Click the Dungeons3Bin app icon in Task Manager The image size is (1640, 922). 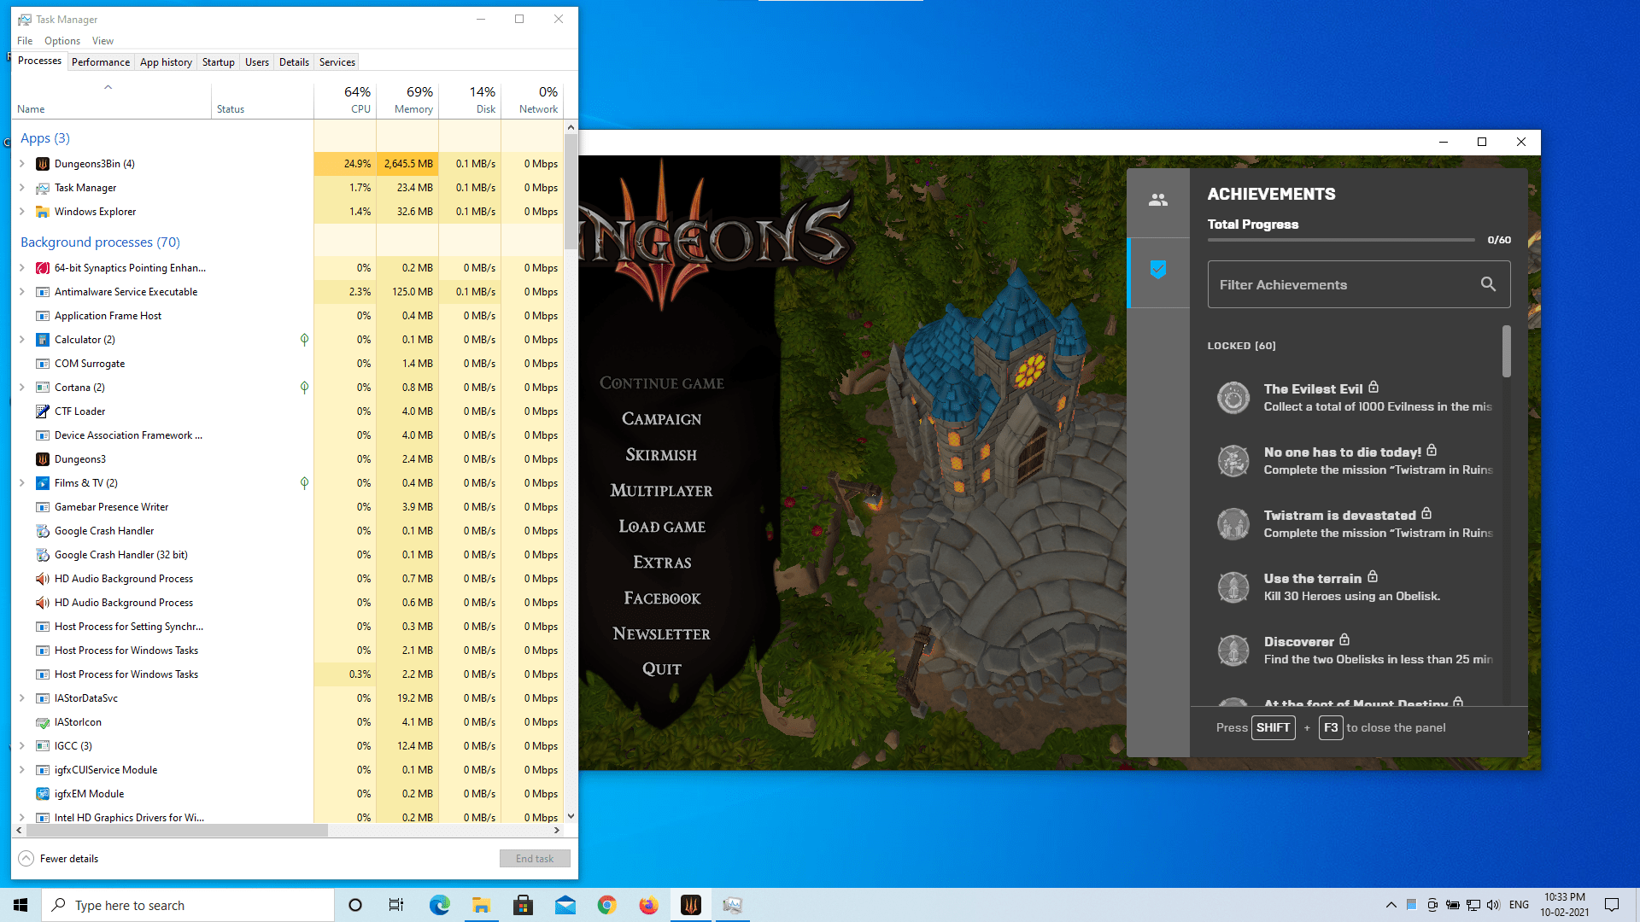coord(43,164)
